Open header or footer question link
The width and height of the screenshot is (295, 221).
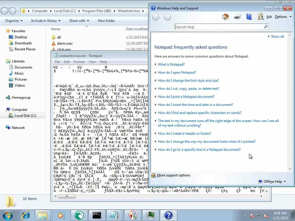click(185, 134)
